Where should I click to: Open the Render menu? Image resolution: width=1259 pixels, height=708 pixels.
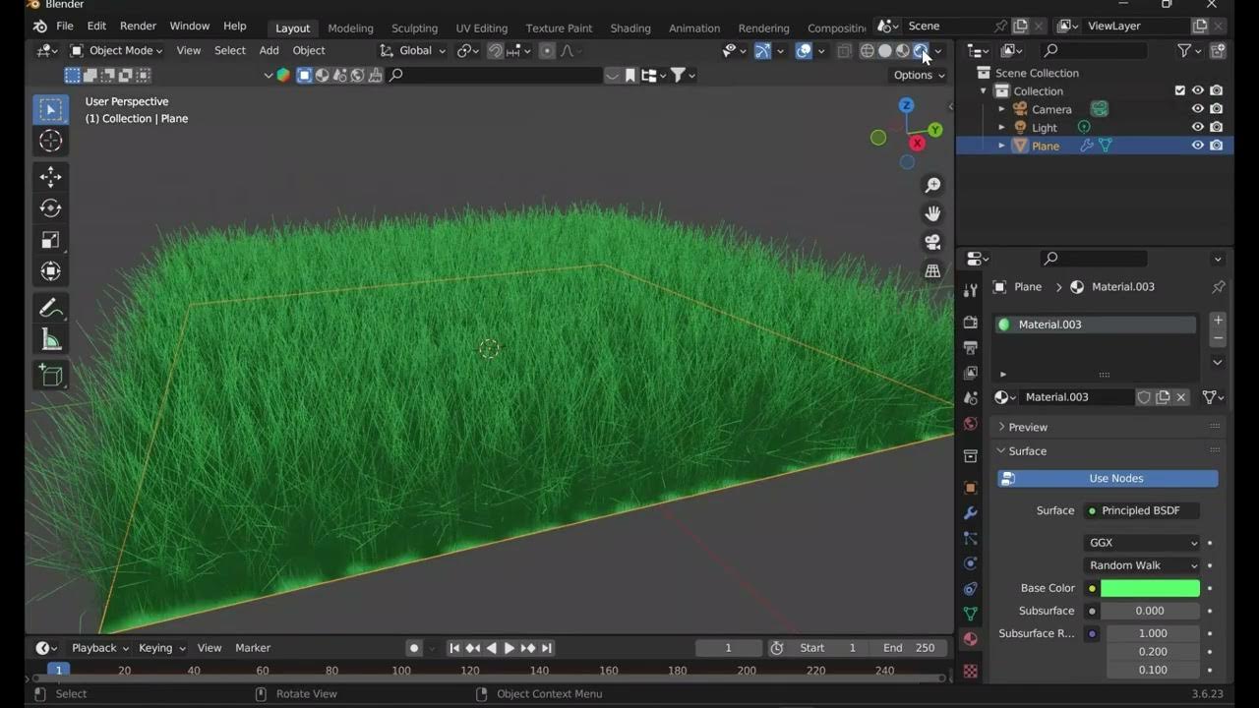point(138,26)
